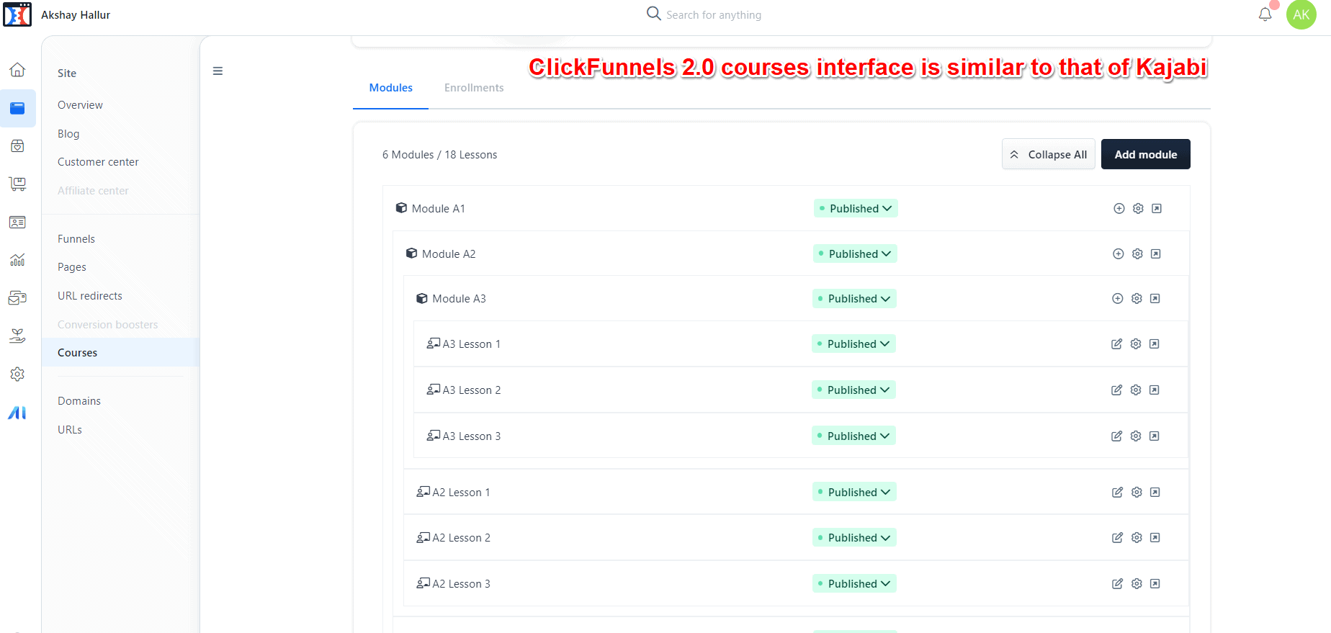The width and height of the screenshot is (1331, 633).
Task: Change A3 Lesson 1 Published status
Action: [x=853, y=344]
